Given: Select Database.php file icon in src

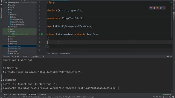Looking at the screenshot, I should pyautogui.click(x=11, y=19).
